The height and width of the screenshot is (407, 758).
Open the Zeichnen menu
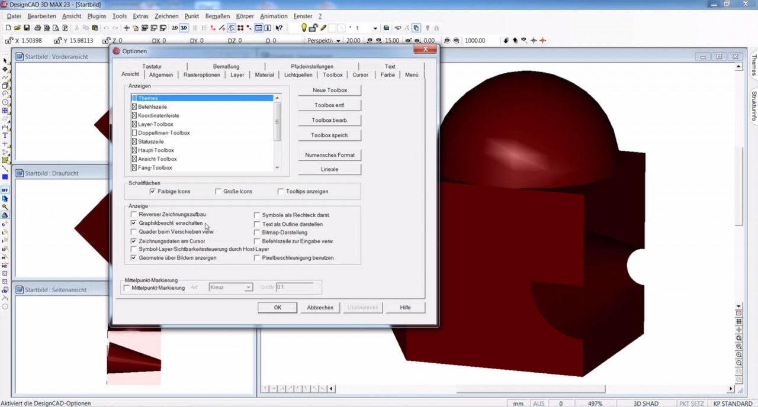(166, 16)
